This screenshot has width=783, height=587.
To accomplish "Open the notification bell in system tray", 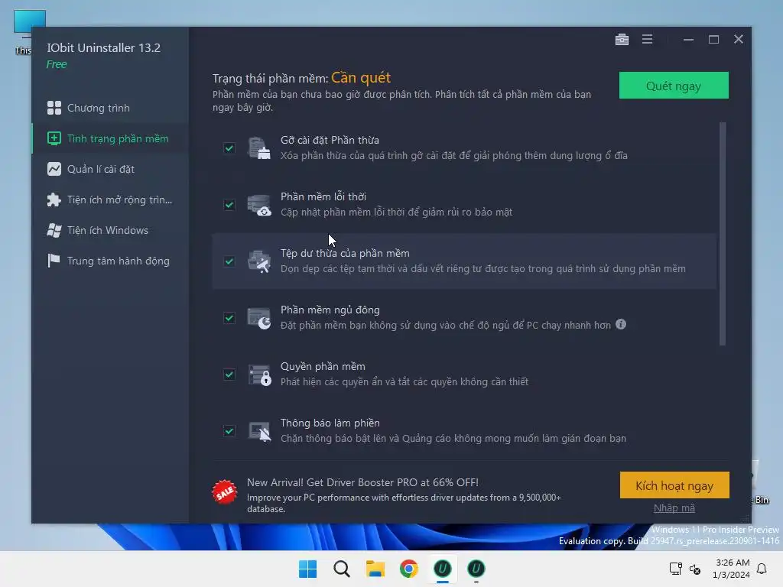I will tap(762, 569).
